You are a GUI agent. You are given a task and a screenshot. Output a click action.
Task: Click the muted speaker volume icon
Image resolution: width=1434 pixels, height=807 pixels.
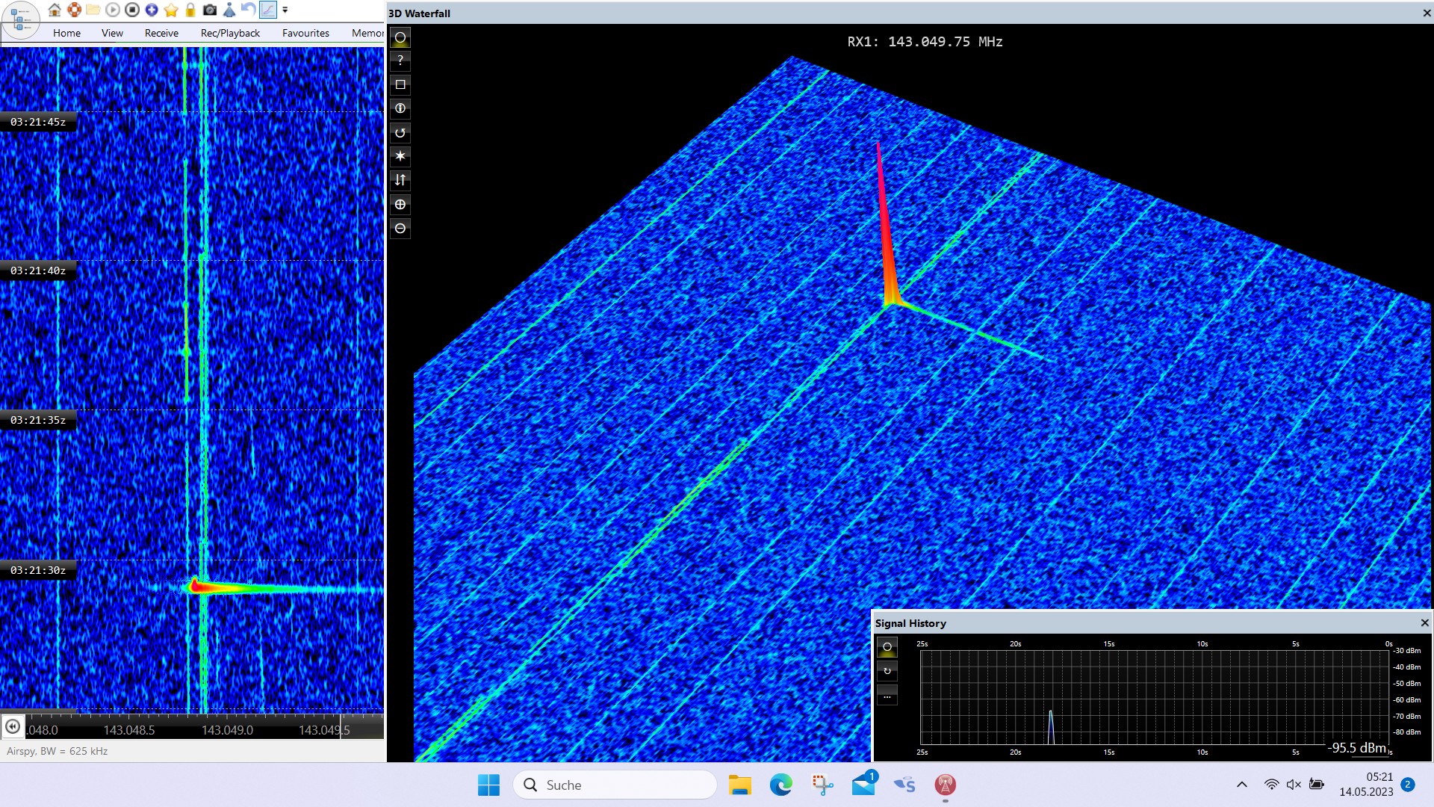coord(1294,785)
